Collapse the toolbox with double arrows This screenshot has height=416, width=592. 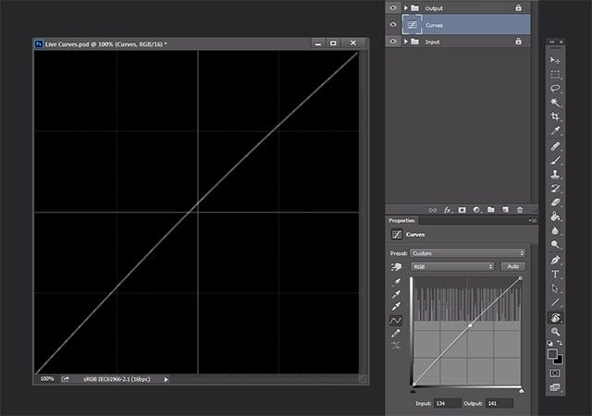[x=552, y=42]
